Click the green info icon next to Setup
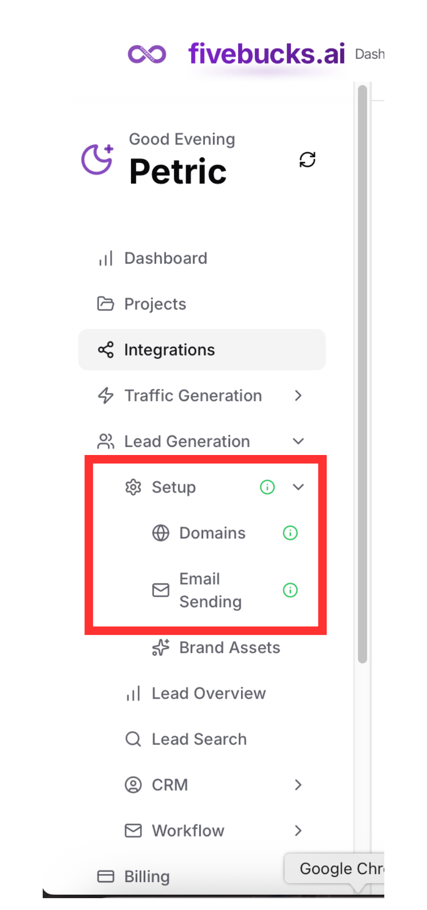The image size is (427, 910). click(267, 487)
